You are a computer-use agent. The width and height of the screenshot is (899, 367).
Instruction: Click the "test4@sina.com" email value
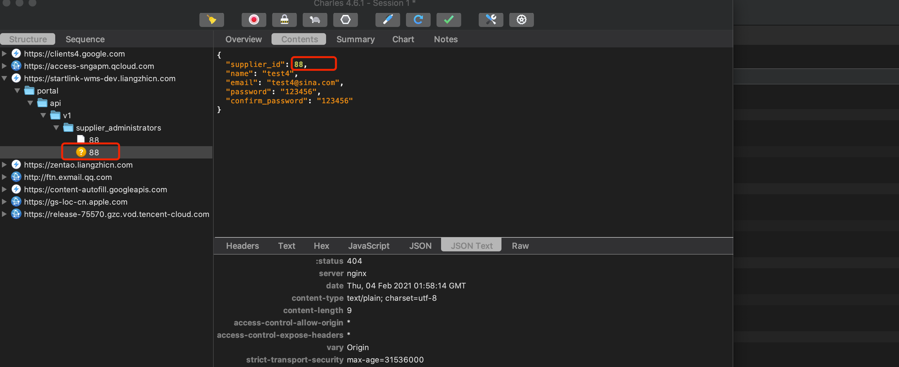303,82
